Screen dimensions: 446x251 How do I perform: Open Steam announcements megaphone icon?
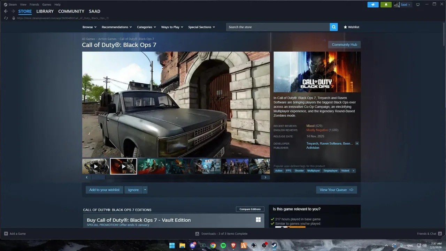click(x=373, y=5)
